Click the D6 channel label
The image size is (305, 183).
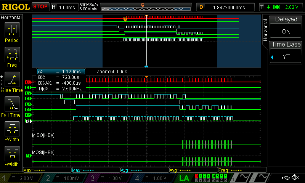click(x=28, y=115)
